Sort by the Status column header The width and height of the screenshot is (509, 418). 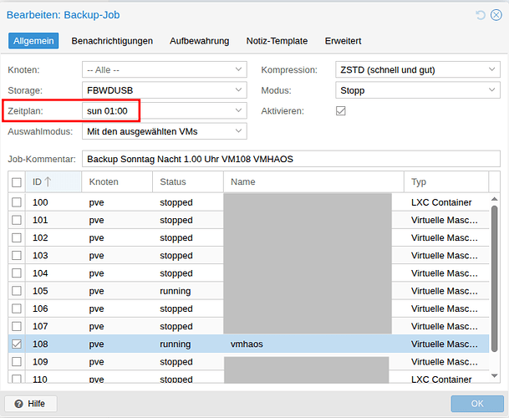click(188, 181)
